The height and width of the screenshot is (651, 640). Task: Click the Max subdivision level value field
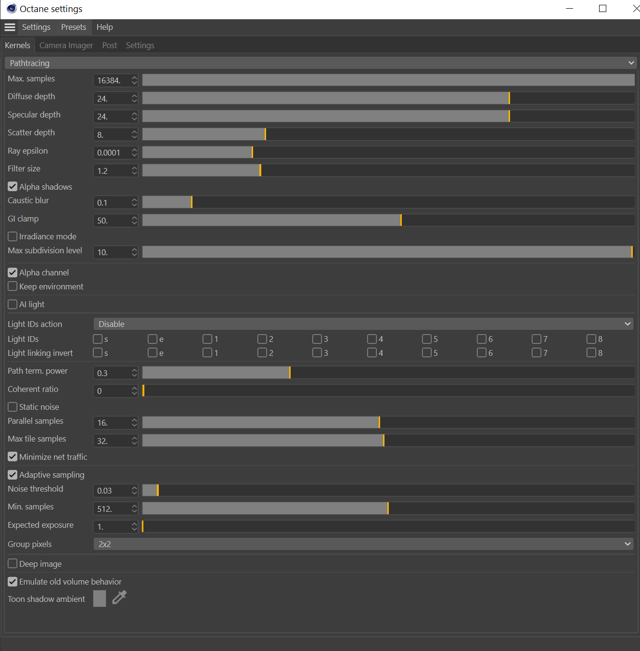(x=112, y=252)
